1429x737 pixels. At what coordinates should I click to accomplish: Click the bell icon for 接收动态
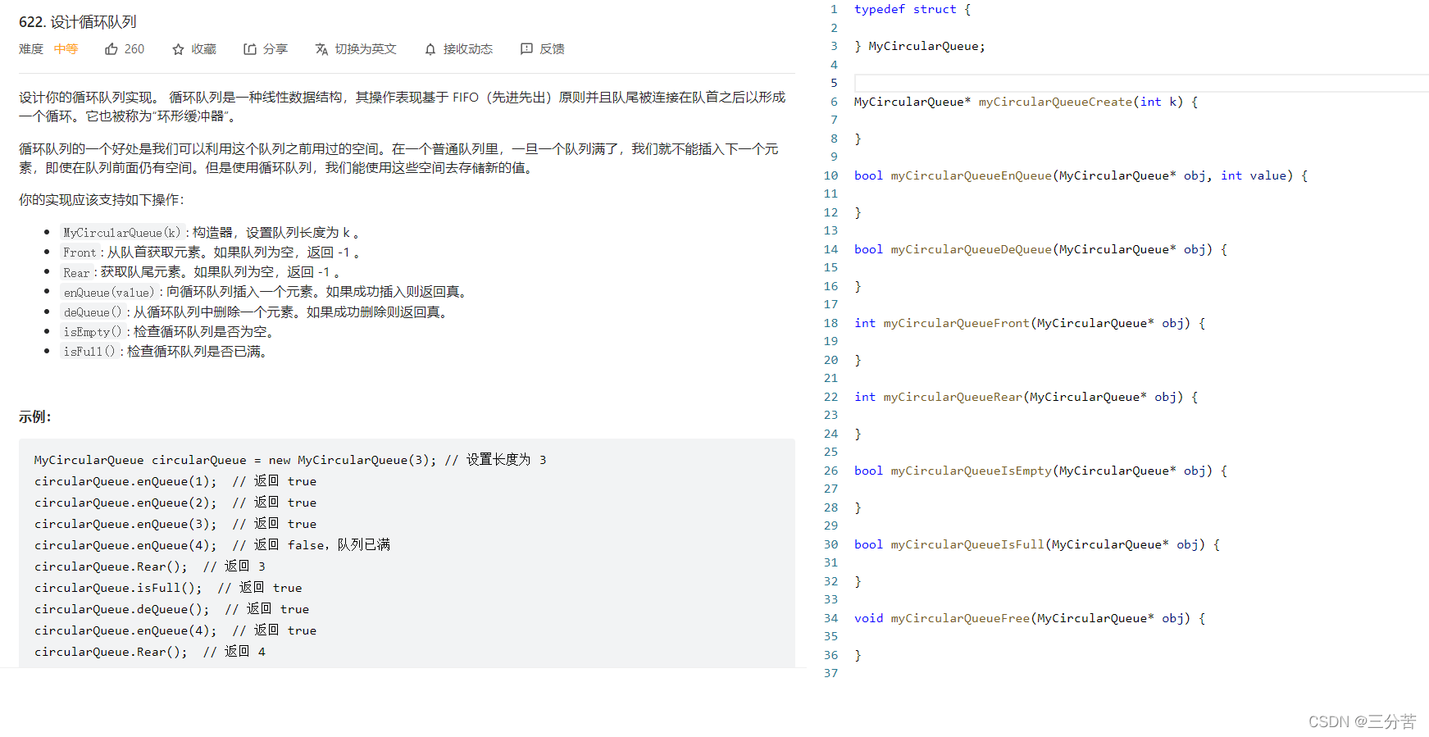click(x=430, y=49)
